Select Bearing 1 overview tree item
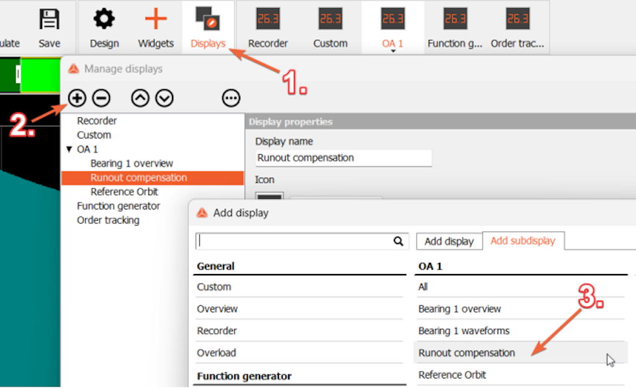Screen dimensions: 636x389 point(132,163)
